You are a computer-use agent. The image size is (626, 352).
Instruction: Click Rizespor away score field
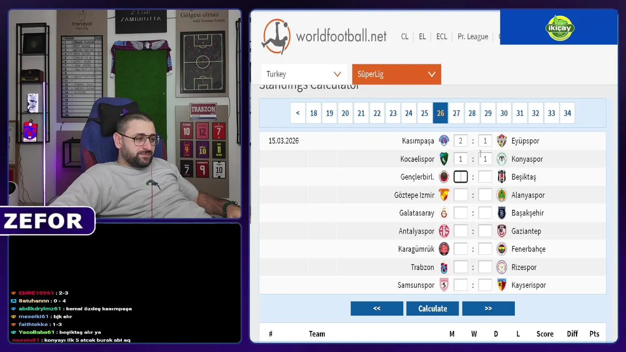pos(485,267)
